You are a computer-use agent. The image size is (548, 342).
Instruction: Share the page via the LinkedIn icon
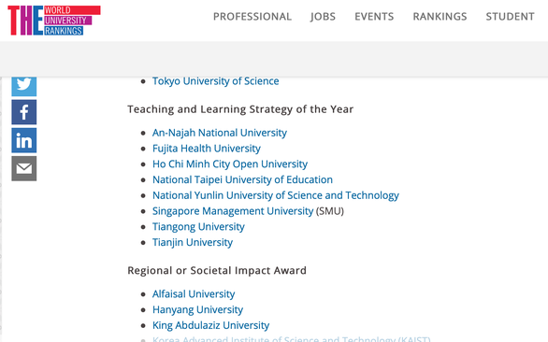(23, 140)
